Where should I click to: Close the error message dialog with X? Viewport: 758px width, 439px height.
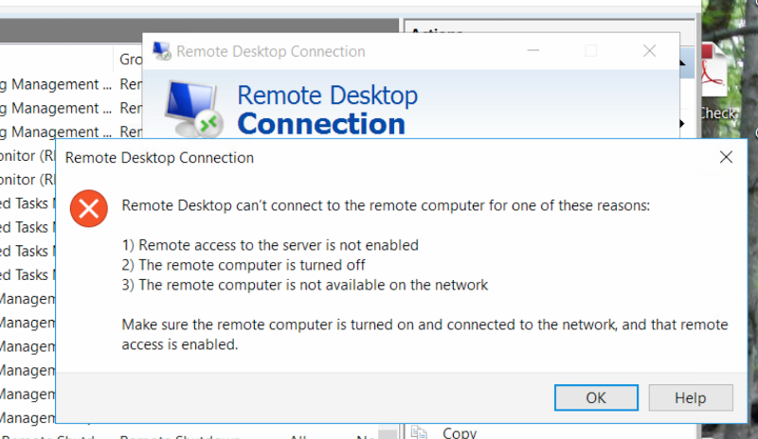point(726,157)
